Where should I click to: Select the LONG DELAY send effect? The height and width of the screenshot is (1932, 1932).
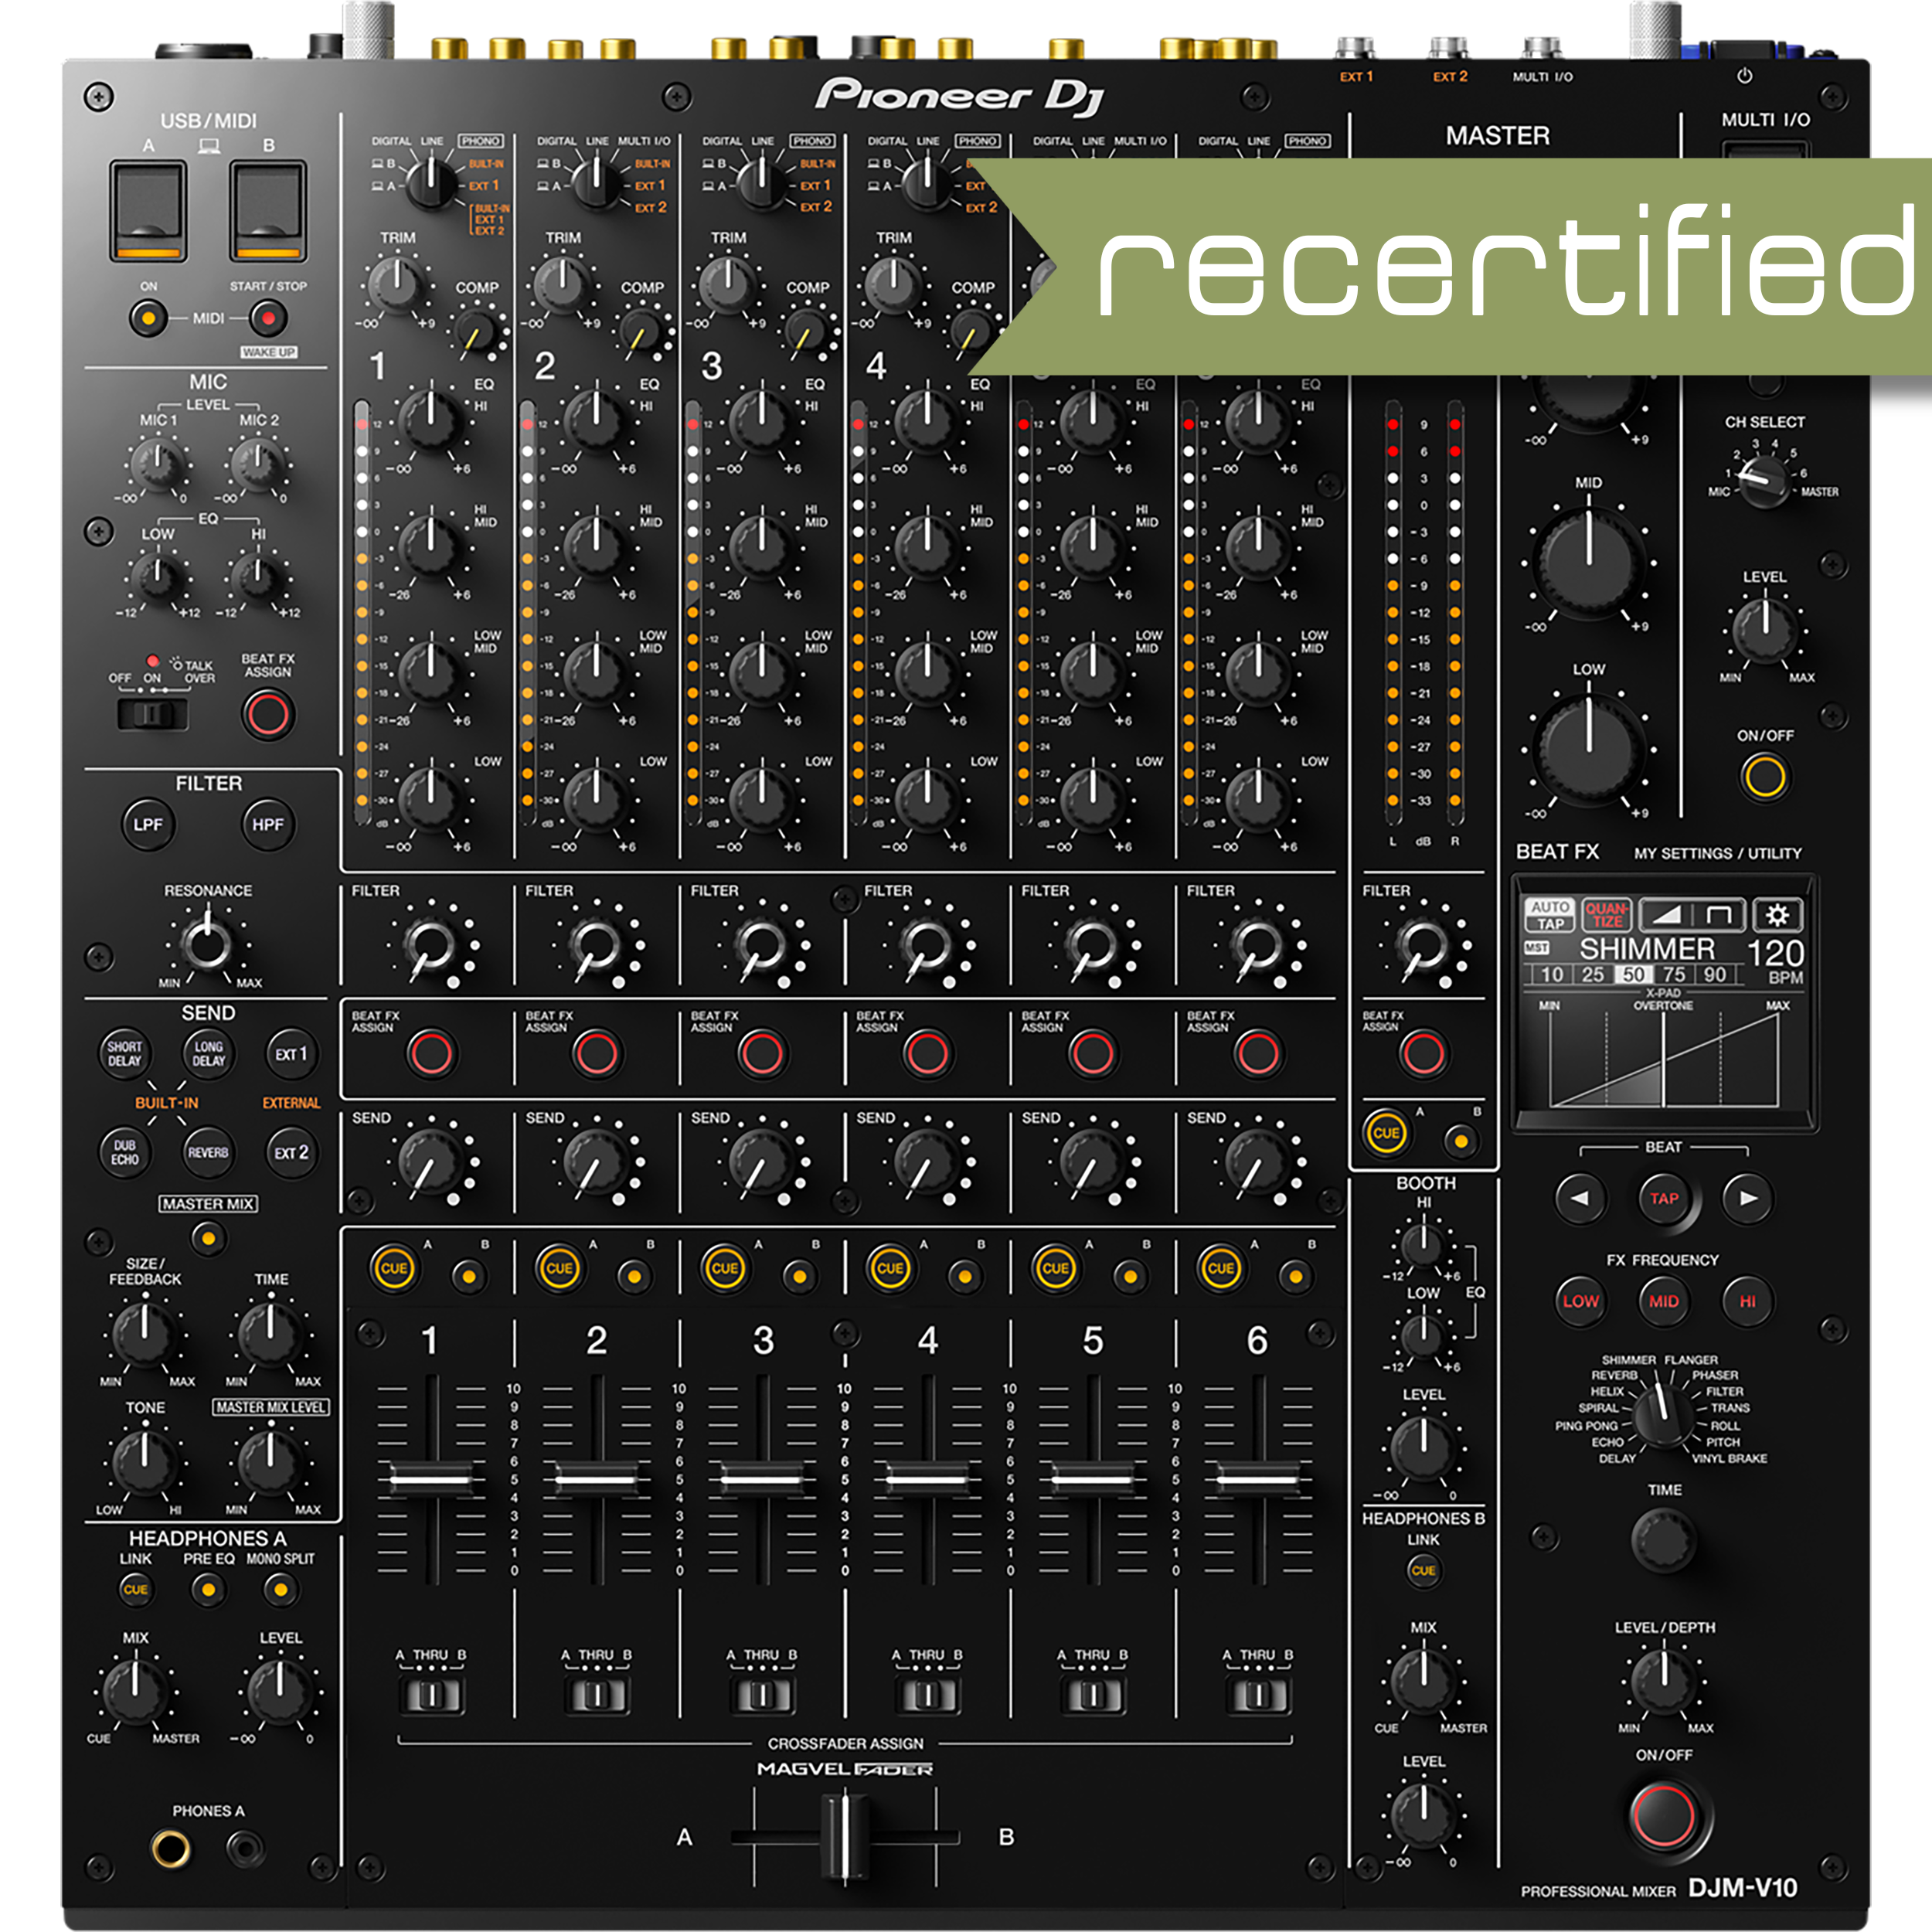pos(208,1054)
